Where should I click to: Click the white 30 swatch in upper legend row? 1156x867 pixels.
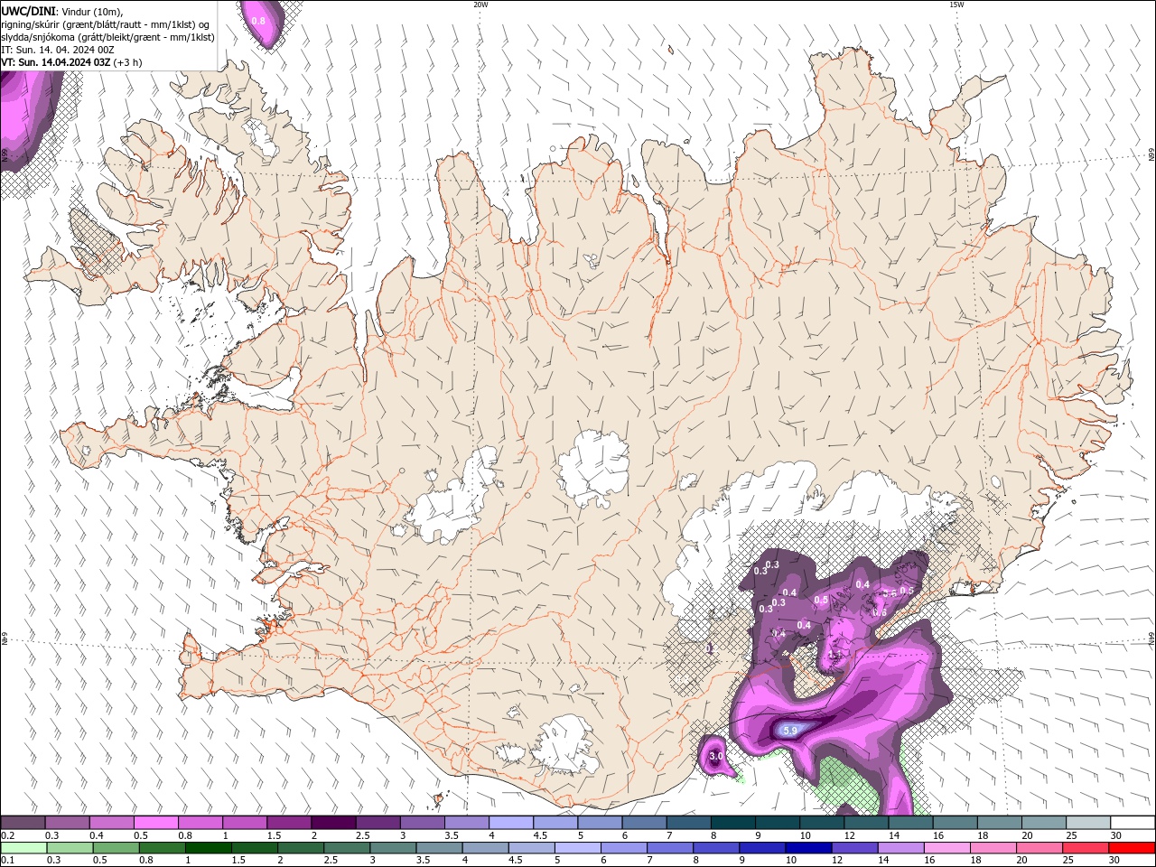(1132, 823)
